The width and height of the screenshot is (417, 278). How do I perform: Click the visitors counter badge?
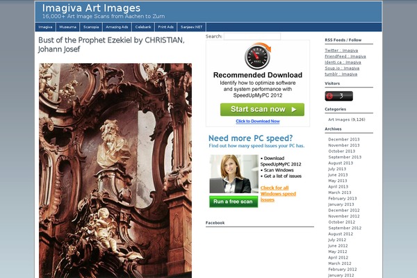(x=339, y=96)
